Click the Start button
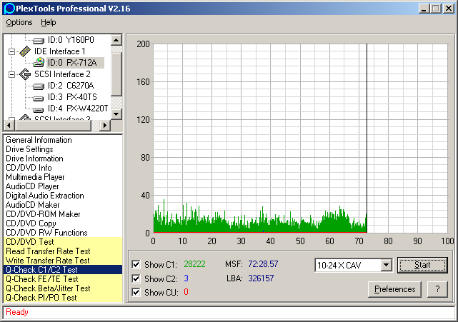458x322 pixels. click(x=422, y=265)
